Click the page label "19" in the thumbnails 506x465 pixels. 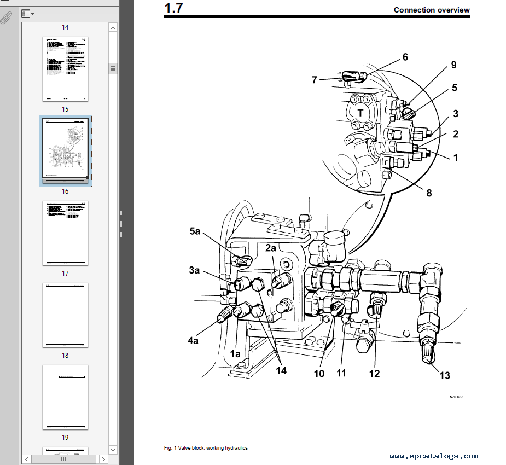(x=65, y=437)
